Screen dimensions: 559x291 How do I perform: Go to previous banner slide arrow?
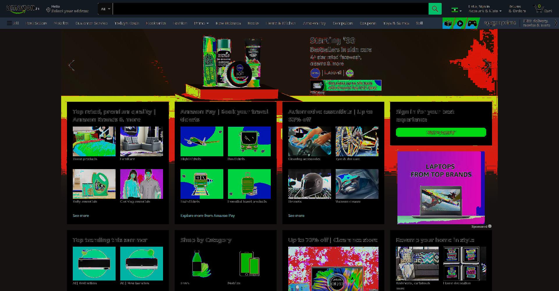(71, 65)
